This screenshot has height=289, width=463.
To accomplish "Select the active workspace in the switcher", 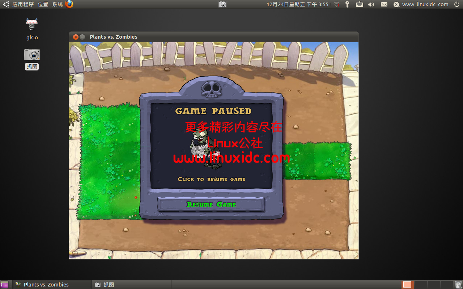I will (x=407, y=285).
